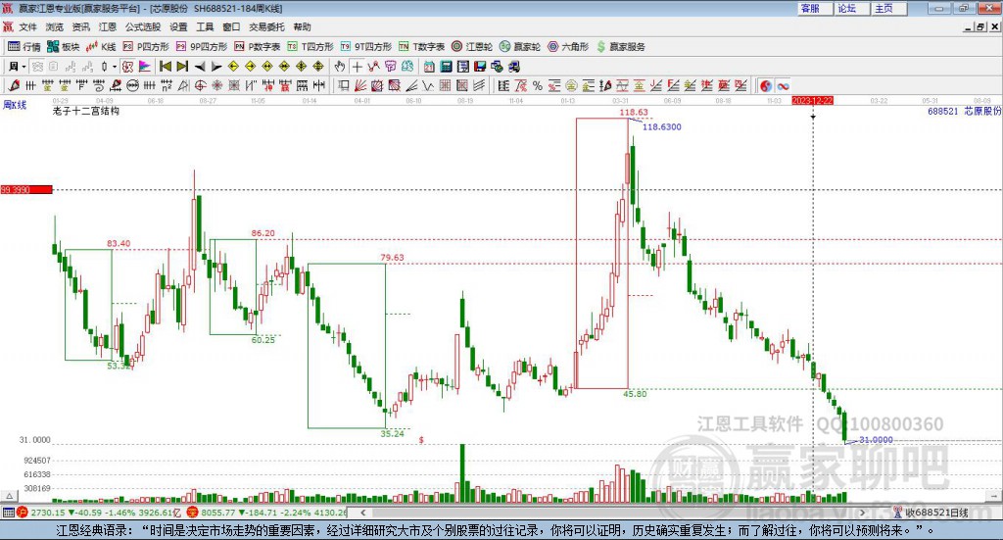The width and height of the screenshot is (1003, 540).
Task: Open the 江恩 menu
Action: (x=108, y=26)
